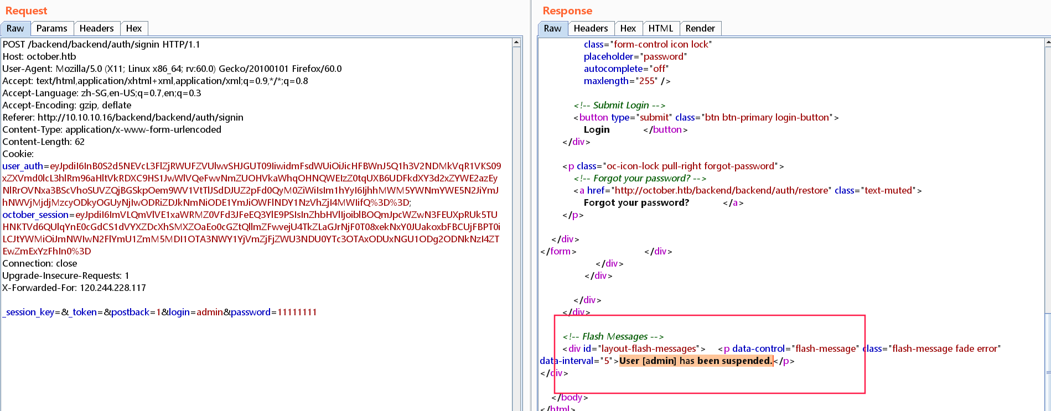Open the Request Headers tab
The width and height of the screenshot is (1051, 411).
click(x=96, y=28)
